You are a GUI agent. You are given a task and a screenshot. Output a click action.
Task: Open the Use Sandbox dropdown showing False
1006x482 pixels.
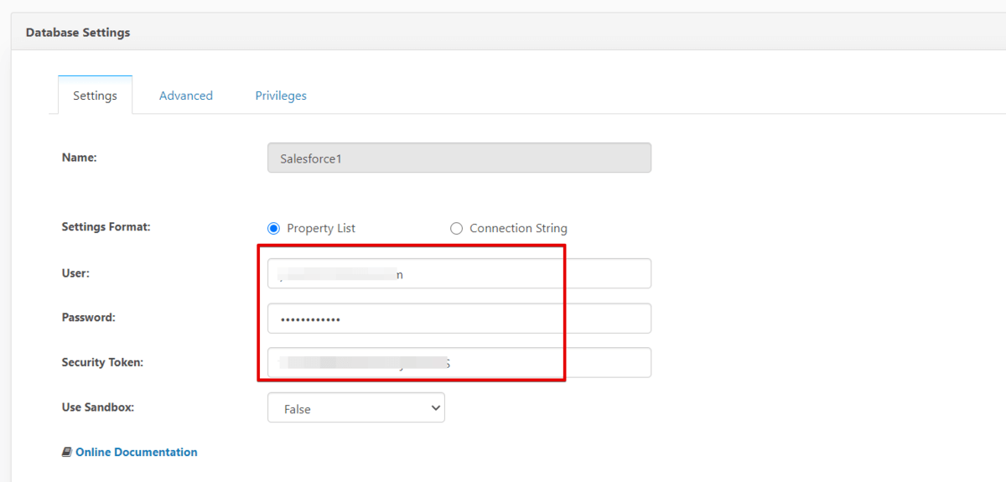[355, 408]
